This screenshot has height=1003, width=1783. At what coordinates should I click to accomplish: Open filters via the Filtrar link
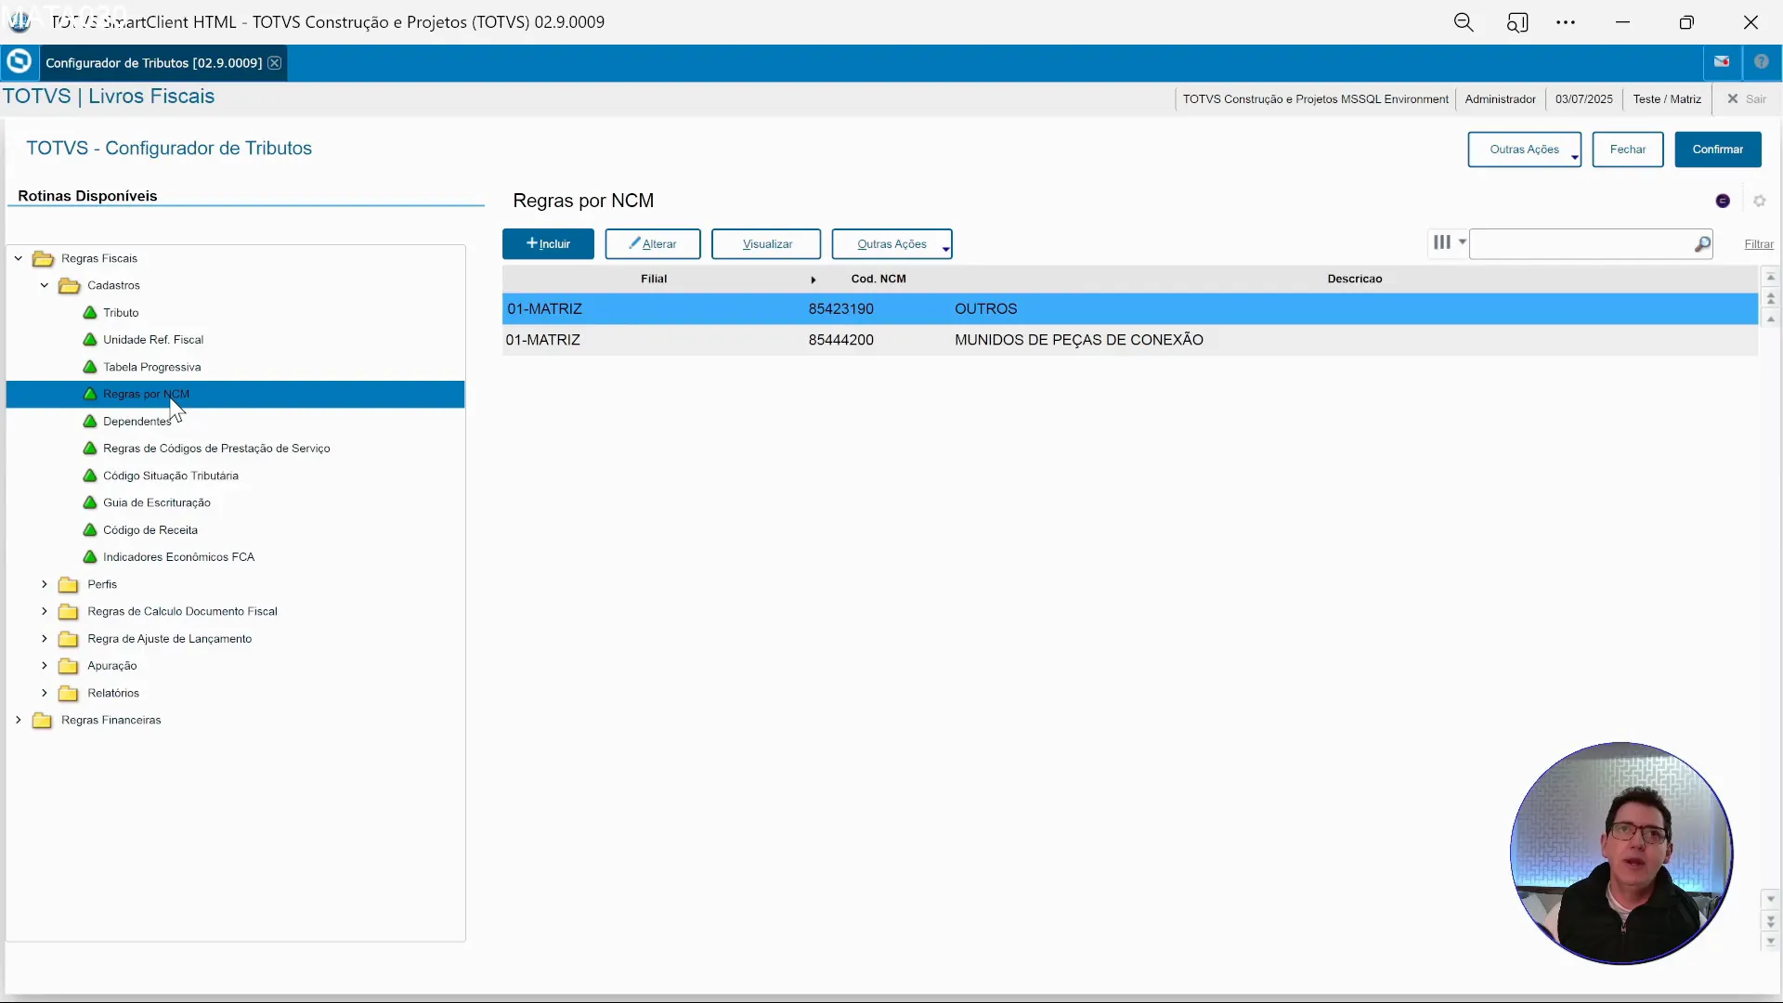tap(1760, 244)
